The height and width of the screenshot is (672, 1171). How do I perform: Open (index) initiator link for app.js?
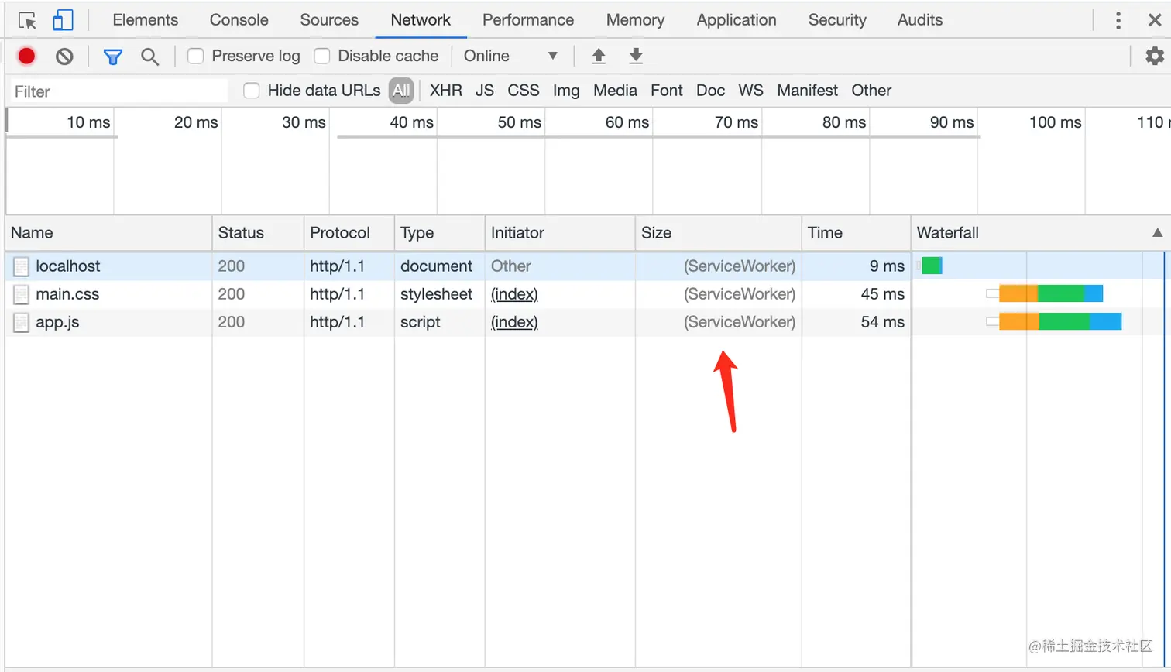[x=514, y=322]
